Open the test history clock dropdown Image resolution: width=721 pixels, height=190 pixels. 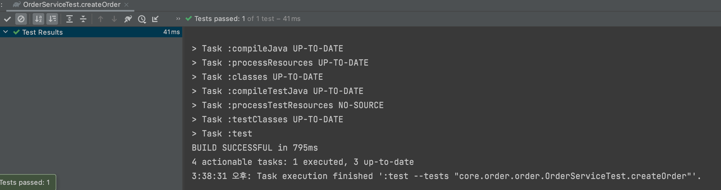tap(142, 19)
